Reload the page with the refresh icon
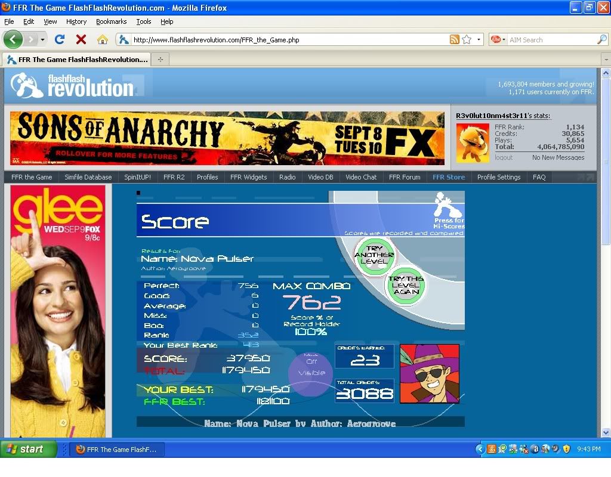 click(59, 39)
